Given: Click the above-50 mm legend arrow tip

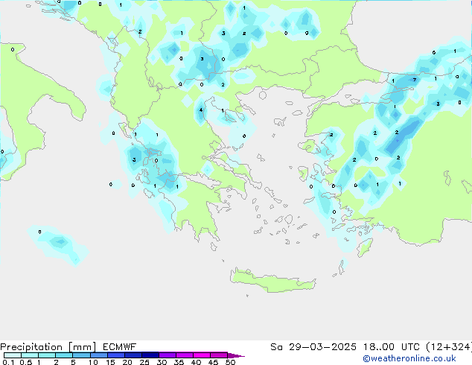Looking at the screenshot, I should pyautogui.click(x=237, y=355).
